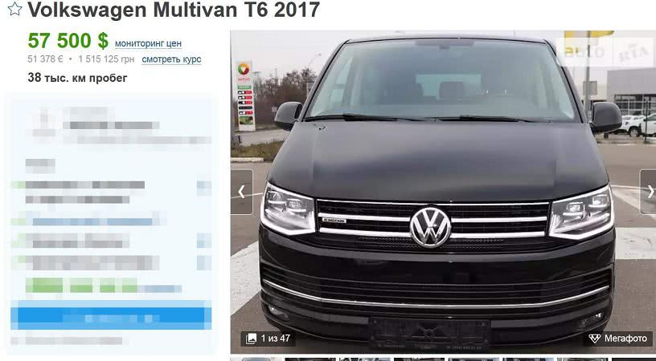Screen dimensions: 656x361
Task: Open the main front-view photo of the van
Action: (444, 192)
